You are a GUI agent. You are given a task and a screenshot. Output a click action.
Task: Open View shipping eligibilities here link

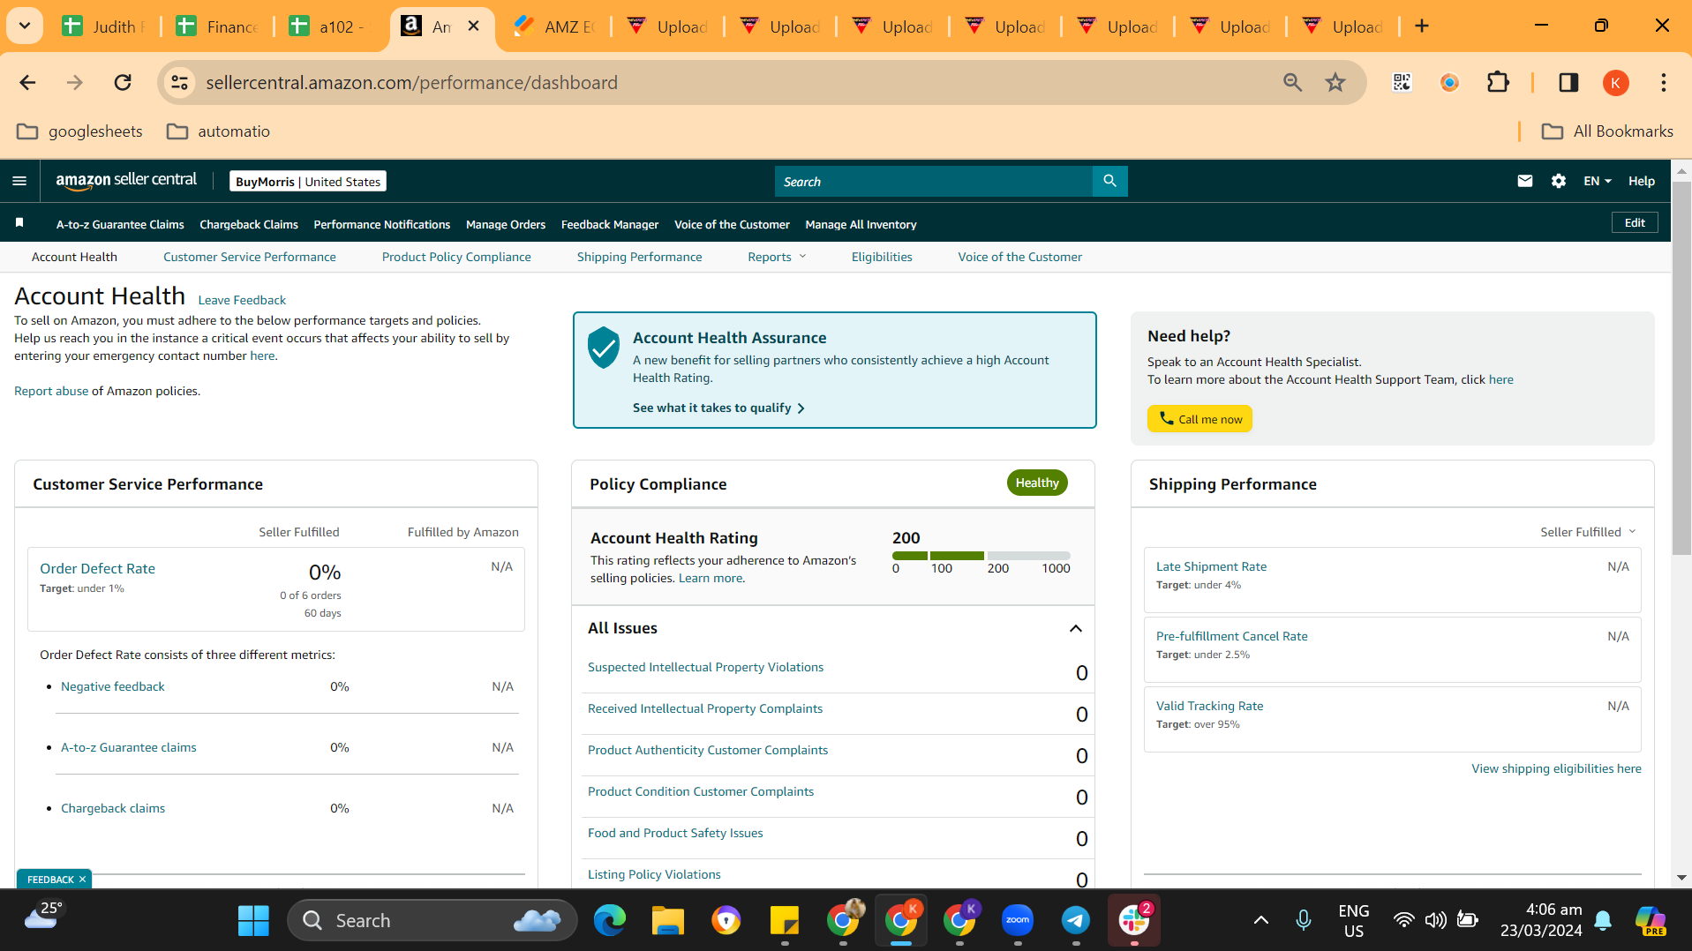point(1556,768)
